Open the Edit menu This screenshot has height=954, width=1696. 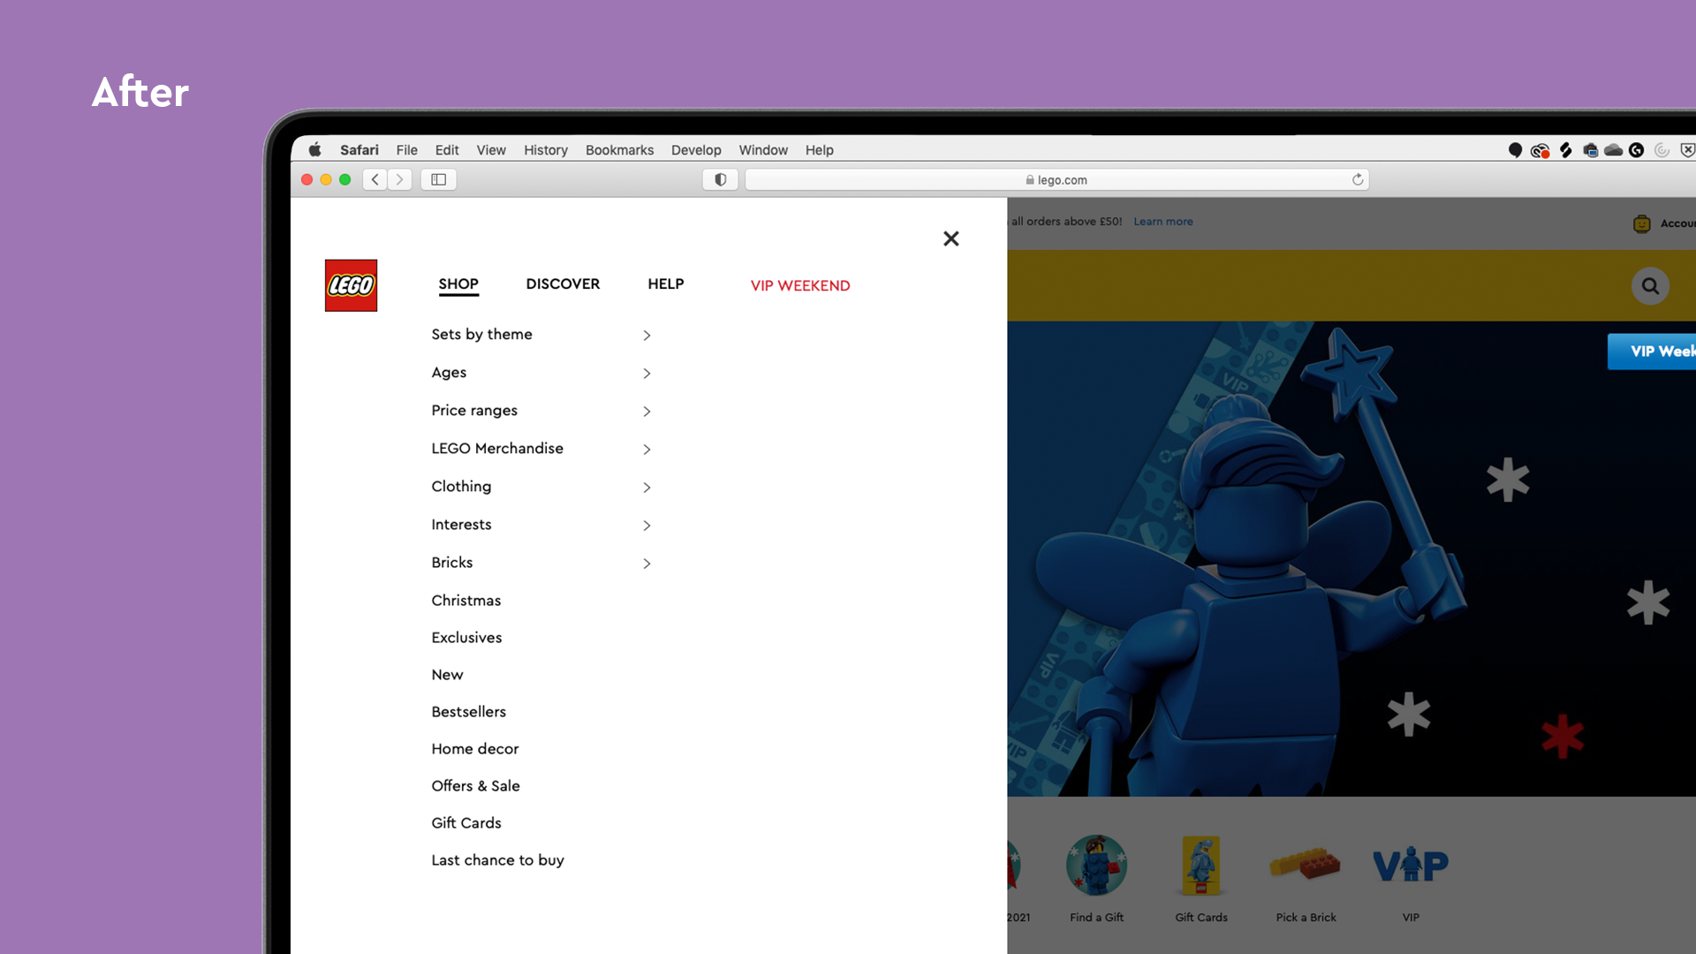pos(447,150)
